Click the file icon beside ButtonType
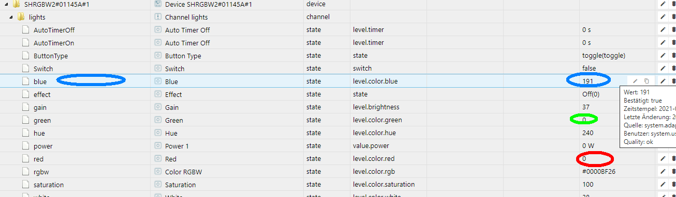The height and width of the screenshot is (197, 676). pos(26,56)
